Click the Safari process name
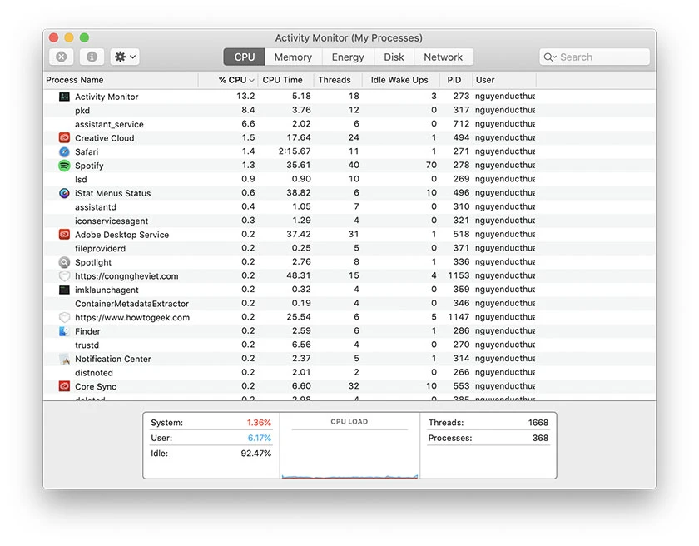This screenshot has width=699, height=546. [87, 152]
